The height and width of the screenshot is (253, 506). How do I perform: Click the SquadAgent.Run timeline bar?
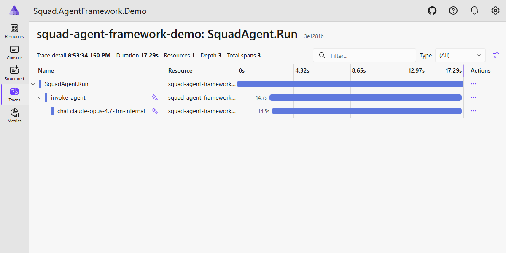click(350, 84)
